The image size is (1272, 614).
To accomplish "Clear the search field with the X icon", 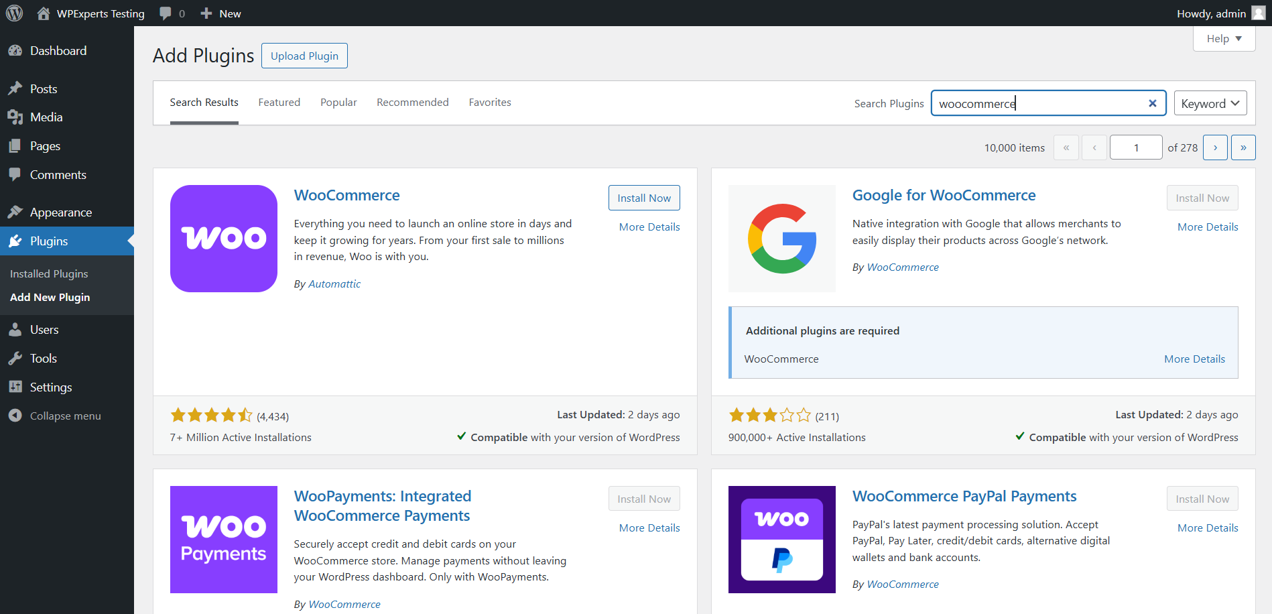I will [1153, 103].
